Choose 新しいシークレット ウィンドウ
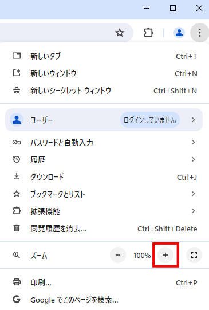 coord(104,91)
